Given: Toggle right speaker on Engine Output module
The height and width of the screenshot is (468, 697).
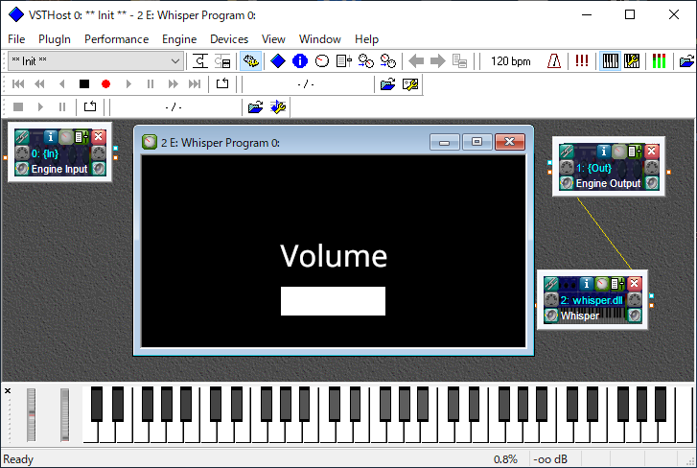Looking at the screenshot, I should [x=652, y=182].
